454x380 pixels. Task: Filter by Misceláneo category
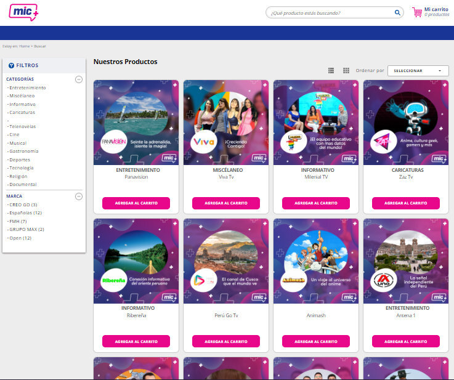(x=22, y=96)
